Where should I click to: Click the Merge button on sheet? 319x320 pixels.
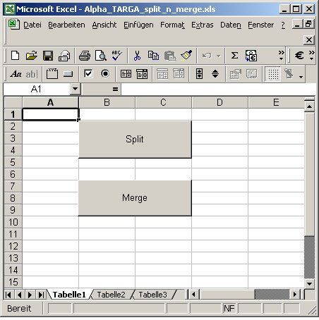coord(135,198)
